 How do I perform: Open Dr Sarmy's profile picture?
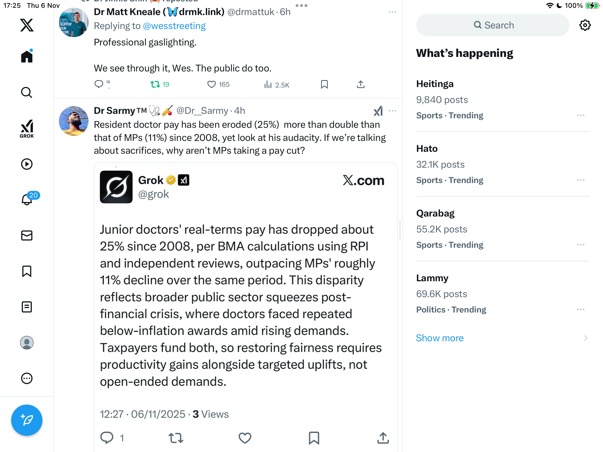pyautogui.click(x=74, y=121)
